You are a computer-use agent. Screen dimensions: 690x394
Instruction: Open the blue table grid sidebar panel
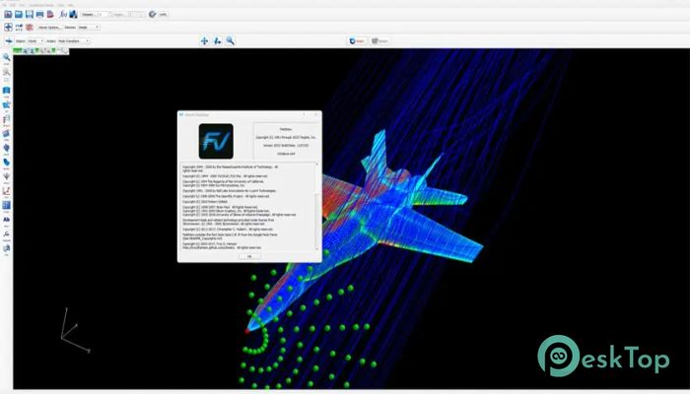point(6,205)
